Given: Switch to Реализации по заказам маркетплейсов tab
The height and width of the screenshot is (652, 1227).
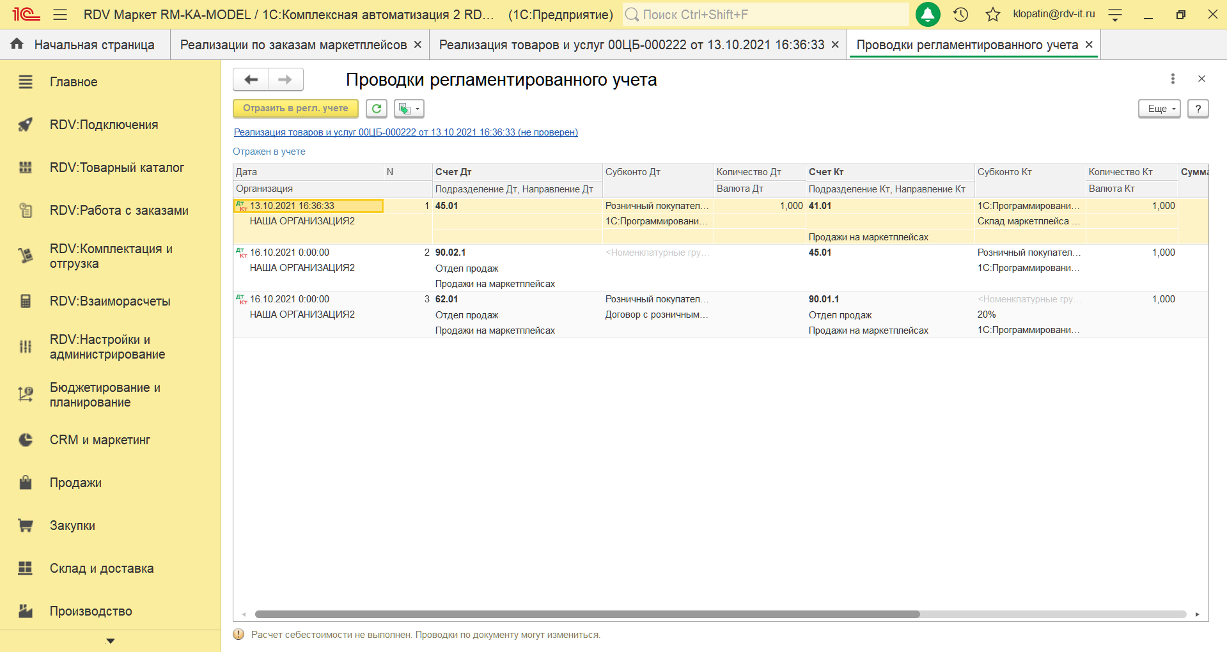Looking at the screenshot, I should click(x=293, y=45).
